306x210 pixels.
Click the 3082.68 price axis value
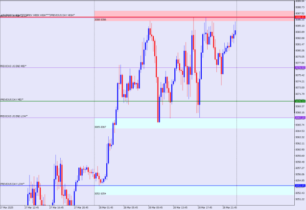pos(300,38)
